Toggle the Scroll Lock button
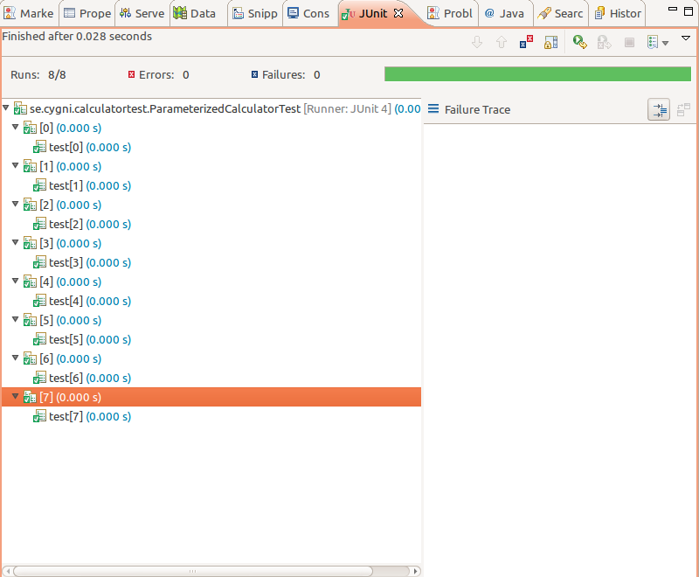699x577 pixels. coord(550,42)
